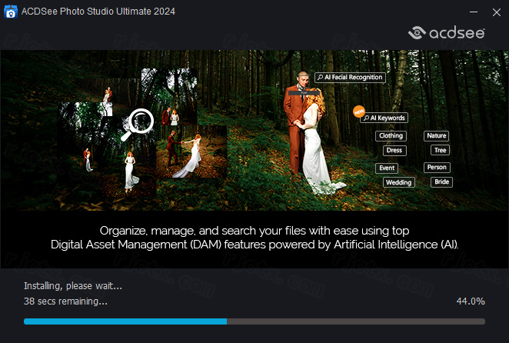Viewport: 509px width, 343px height.
Task: Select the Clothing keyword tag
Action: point(391,136)
